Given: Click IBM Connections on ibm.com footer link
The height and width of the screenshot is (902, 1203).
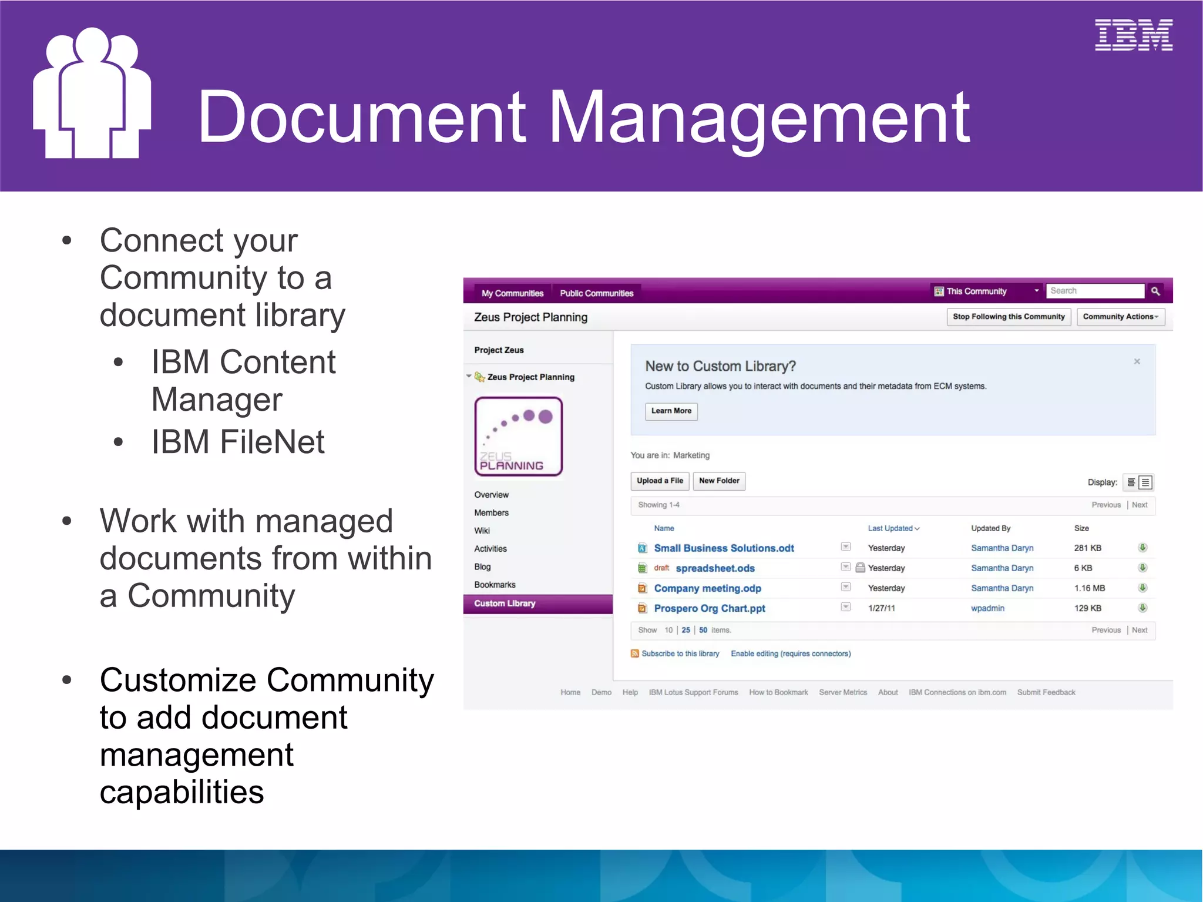Looking at the screenshot, I should click(957, 692).
